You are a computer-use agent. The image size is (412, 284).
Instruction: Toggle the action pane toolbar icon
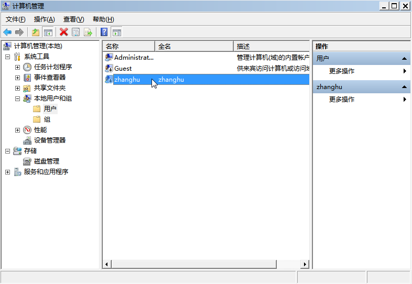pyautogui.click(x=116, y=32)
